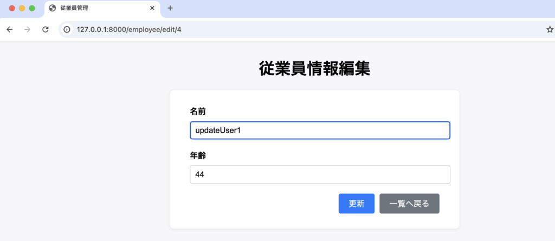The image size is (555, 241).
Task: Go back to the previous page
Action: click(x=9, y=29)
